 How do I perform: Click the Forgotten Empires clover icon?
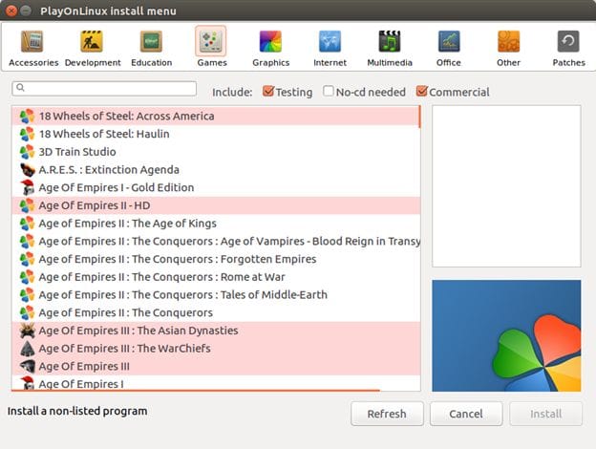pyautogui.click(x=27, y=259)
